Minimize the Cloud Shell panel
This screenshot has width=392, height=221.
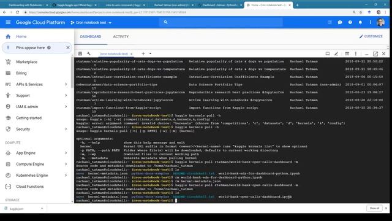click(x=366, y=54)
